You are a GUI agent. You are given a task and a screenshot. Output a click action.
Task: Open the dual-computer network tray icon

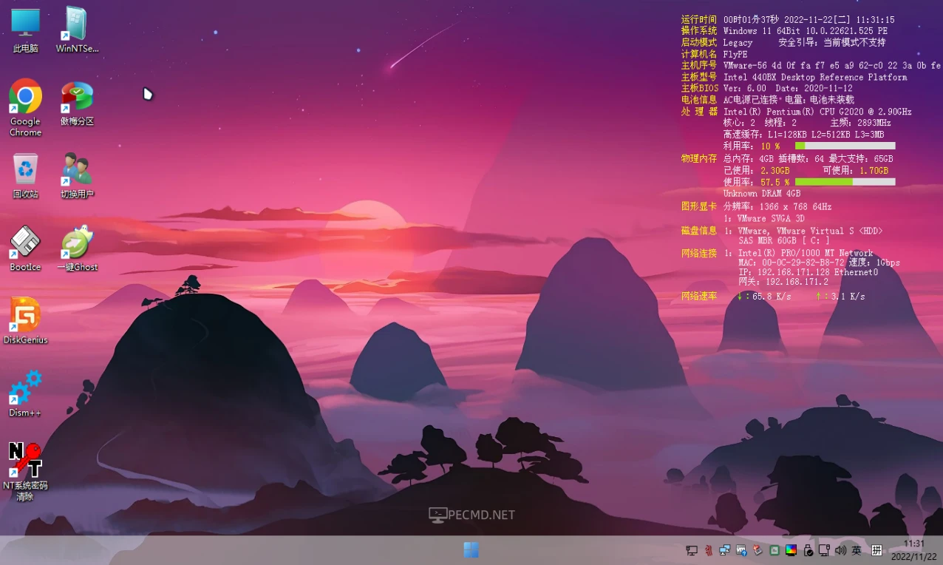(x=725, y=550)
